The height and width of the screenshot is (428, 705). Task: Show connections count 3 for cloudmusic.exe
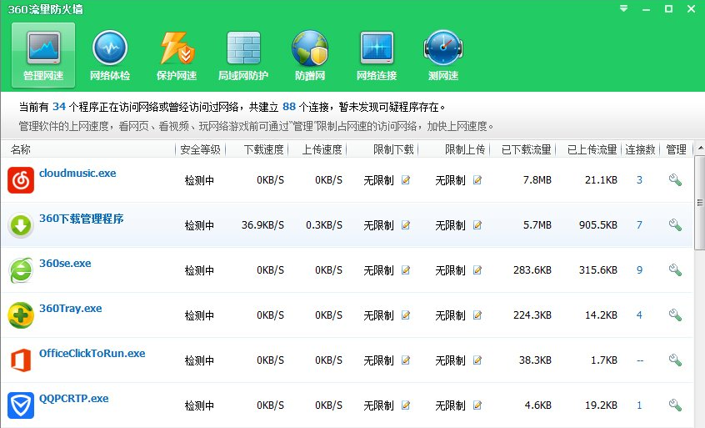click(639, 180)
